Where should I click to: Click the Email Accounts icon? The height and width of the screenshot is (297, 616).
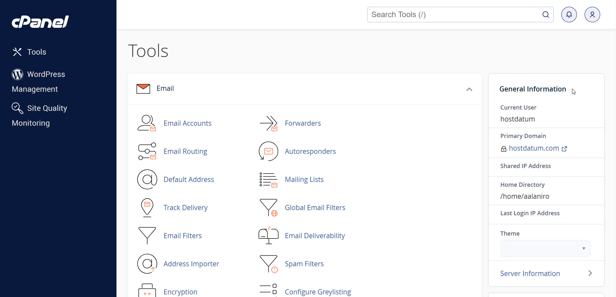pos(147,123)
